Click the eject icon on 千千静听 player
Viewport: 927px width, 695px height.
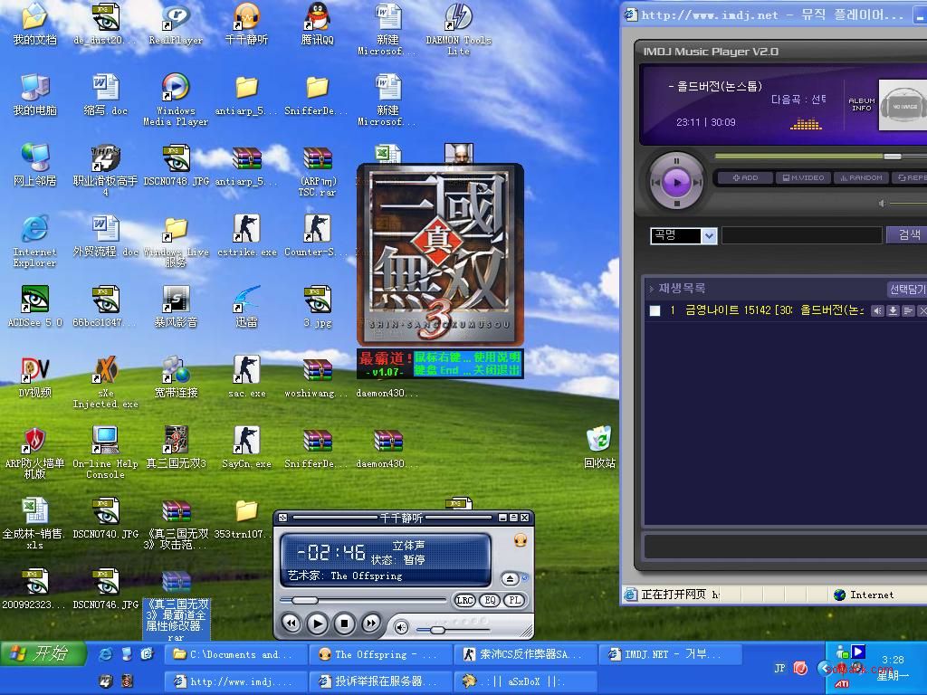[510, 579]
